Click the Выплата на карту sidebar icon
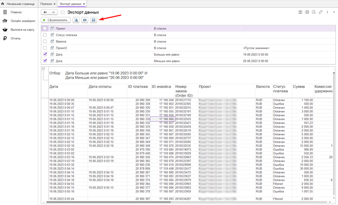The image size is (338, 205). [x=5, y=30]
